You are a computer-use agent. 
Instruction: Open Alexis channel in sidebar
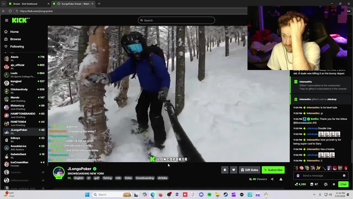24,59
